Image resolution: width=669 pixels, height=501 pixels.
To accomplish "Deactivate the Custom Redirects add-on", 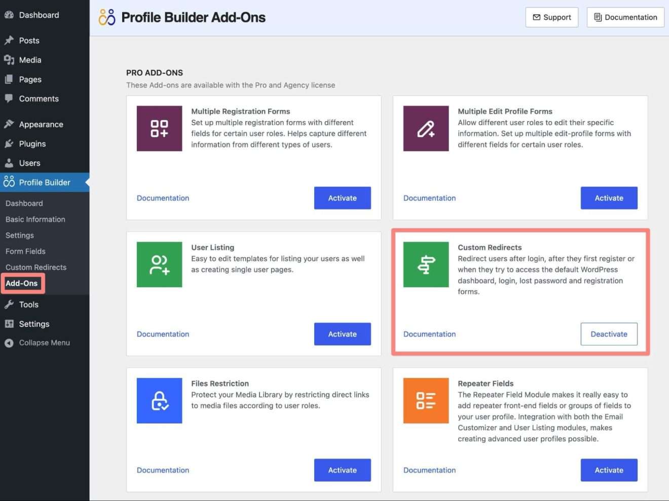I will click(609, 334).
